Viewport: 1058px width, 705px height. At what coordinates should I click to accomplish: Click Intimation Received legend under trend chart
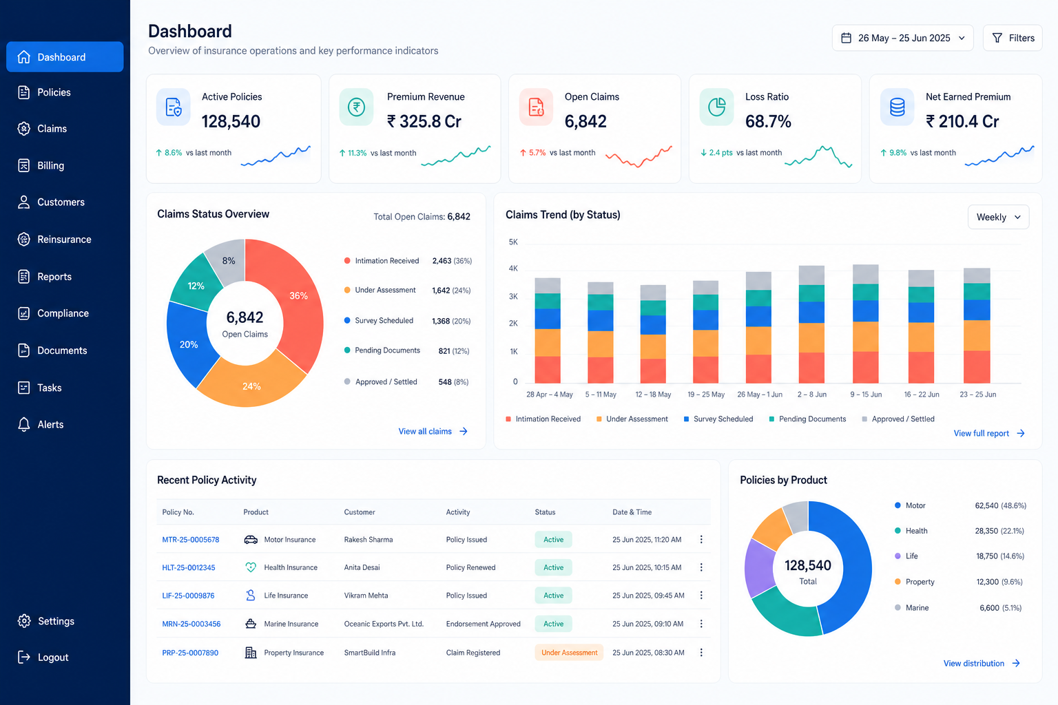(x=543, y=419)
